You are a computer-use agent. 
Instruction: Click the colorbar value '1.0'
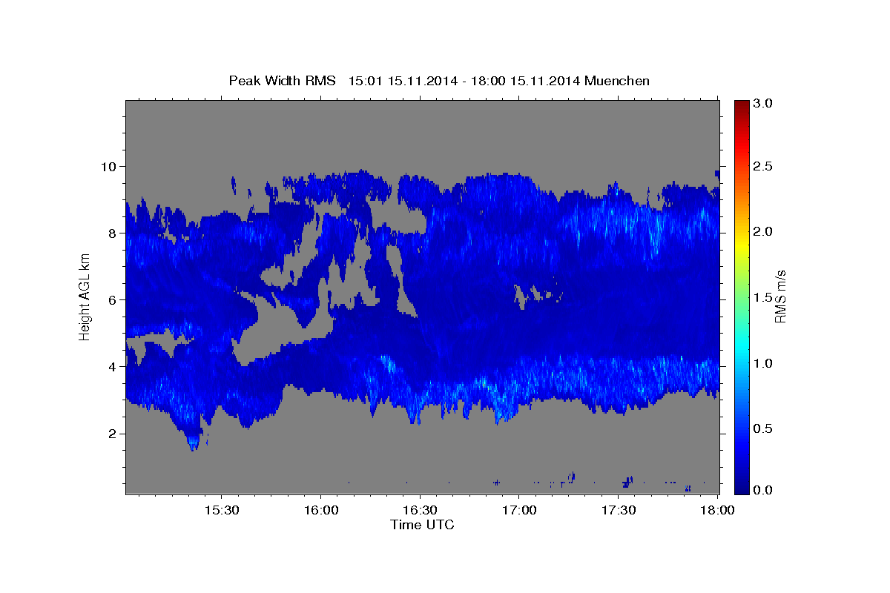tap(764, 363)
